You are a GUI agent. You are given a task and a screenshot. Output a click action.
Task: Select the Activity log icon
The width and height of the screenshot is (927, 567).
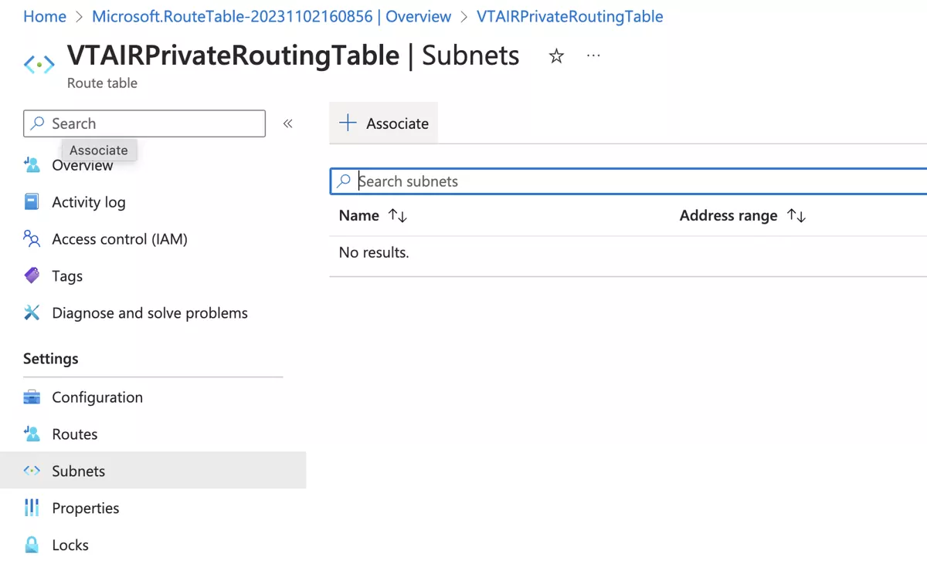click(x=32, y=201)
